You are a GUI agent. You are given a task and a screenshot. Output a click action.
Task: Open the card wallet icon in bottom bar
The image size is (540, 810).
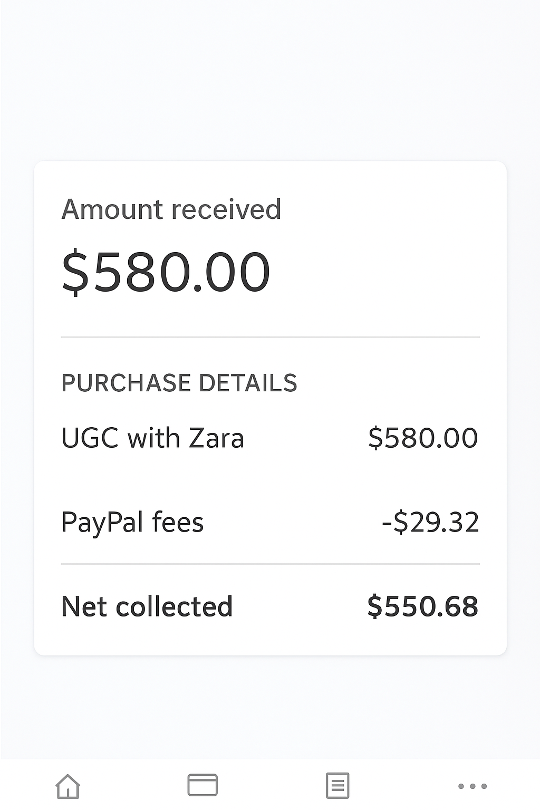click(202, 785)
